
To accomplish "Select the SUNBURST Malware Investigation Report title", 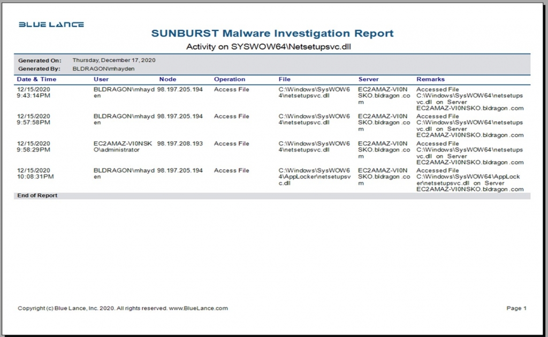I will tap(272, 33).
